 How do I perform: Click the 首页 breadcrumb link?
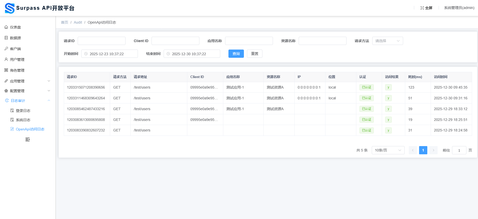(x=65, y=22)
